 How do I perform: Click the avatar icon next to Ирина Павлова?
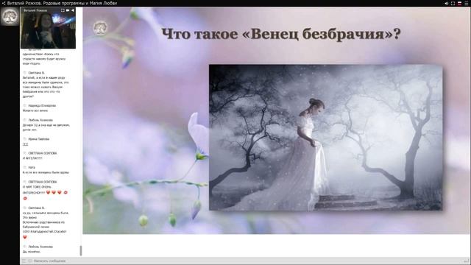pos(25,139)
